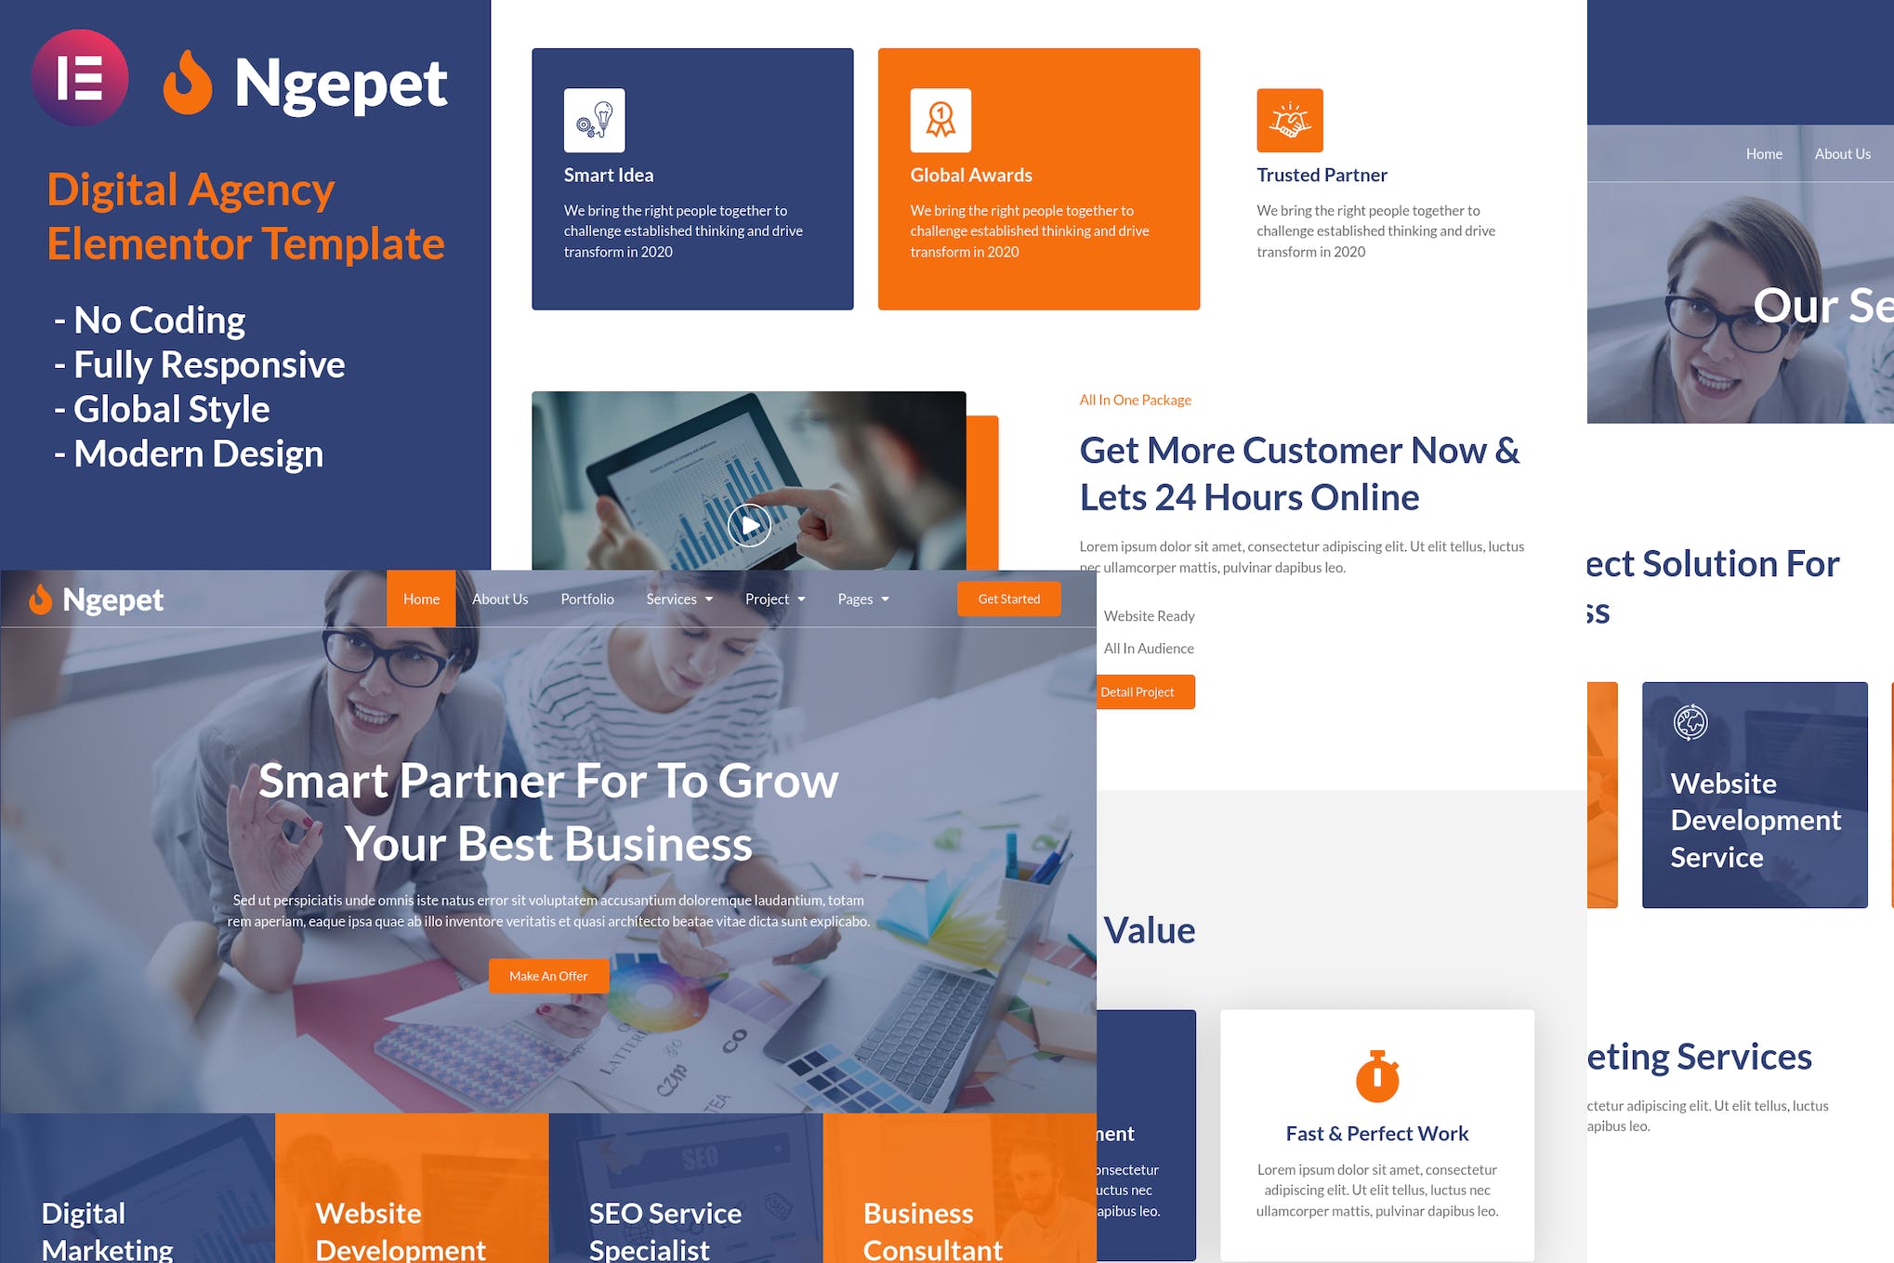Screen dimensions: 1894x1263
Task: Click the 'Get Started' button
Action: [1009, 599]
